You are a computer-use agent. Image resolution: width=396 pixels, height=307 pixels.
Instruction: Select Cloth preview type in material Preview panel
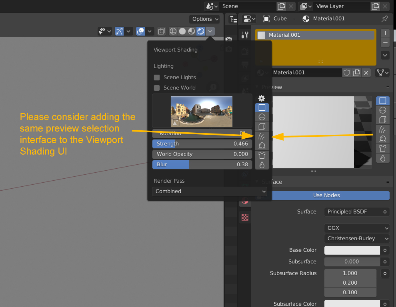click(383, 149)
